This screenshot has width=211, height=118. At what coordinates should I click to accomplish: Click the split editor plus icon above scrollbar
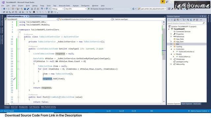click(x=164, y=22)
